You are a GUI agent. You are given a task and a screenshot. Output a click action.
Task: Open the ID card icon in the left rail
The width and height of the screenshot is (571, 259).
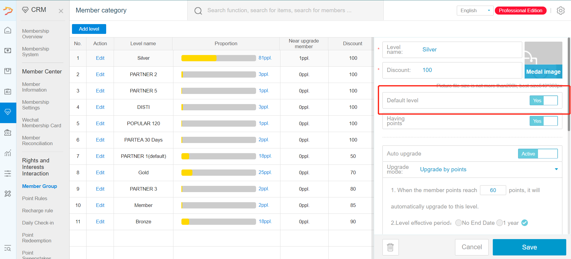pyautogui.click(x=8, y=92)
